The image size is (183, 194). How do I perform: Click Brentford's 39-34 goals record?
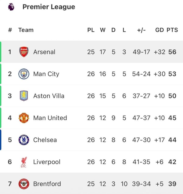point(141,184)
